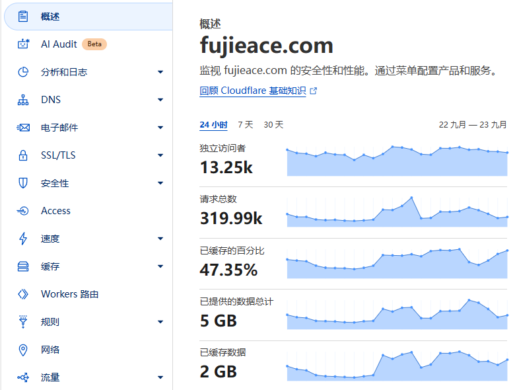Click the 22 九月 — 23 九月 date range
Screen dimensions: 515x390
[473, 125]
